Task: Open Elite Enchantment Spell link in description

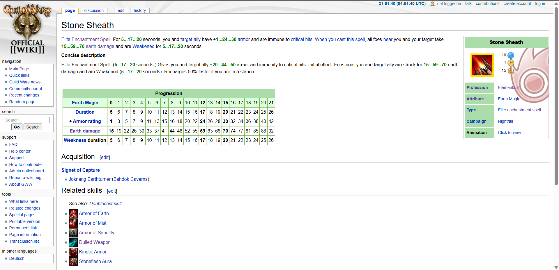Action: pyautogui.click(x=86, y=39)
